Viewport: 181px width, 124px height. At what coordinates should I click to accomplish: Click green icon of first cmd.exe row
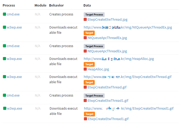coord(4,14)
